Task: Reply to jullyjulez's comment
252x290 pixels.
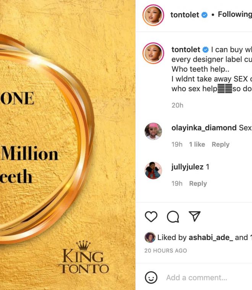Action: tap(198, 184)
